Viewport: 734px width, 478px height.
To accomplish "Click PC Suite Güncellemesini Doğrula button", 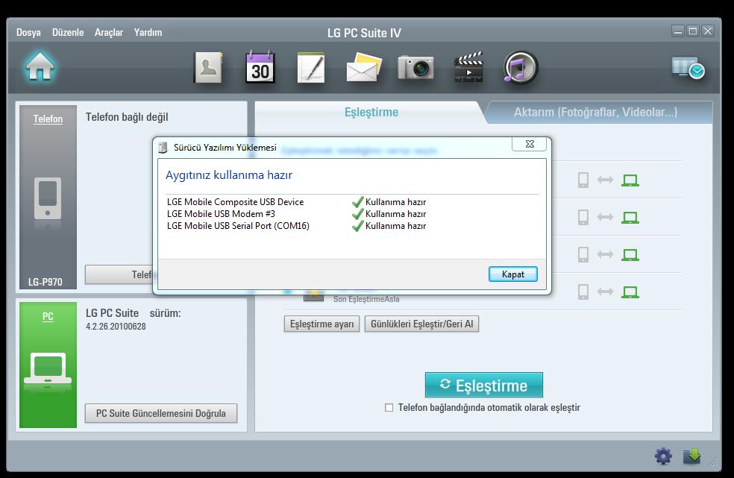I will coord(161,413).
